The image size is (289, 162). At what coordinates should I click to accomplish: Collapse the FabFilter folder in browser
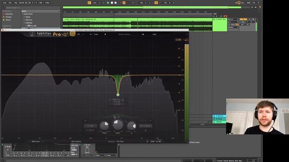click(24, 23)
